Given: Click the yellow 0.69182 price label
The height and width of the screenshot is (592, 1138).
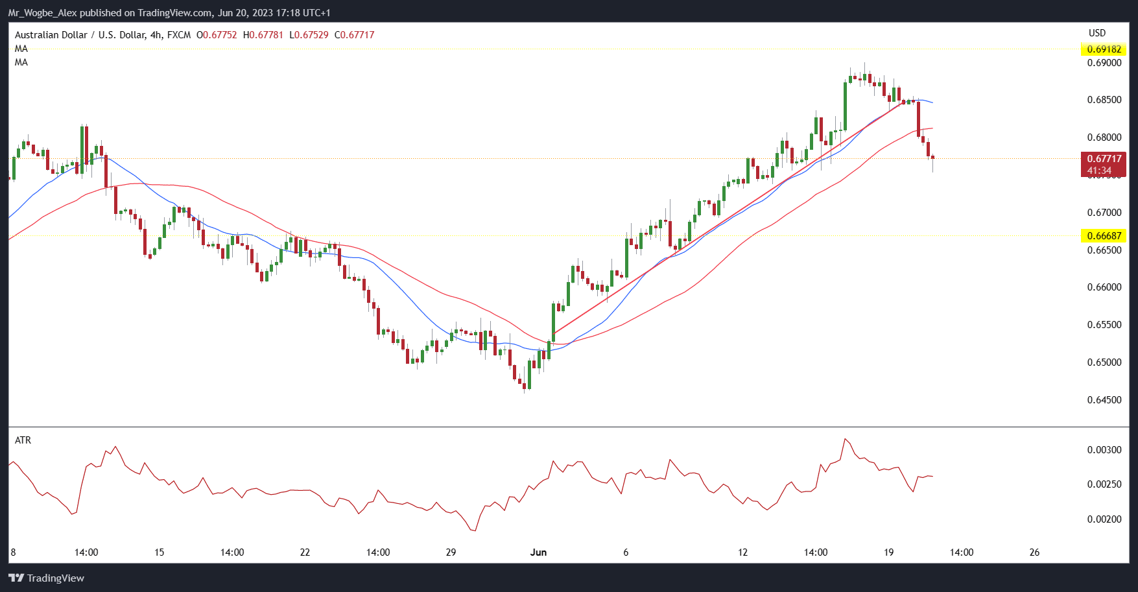Looking at the screenshot, I should click(1104, 49).
